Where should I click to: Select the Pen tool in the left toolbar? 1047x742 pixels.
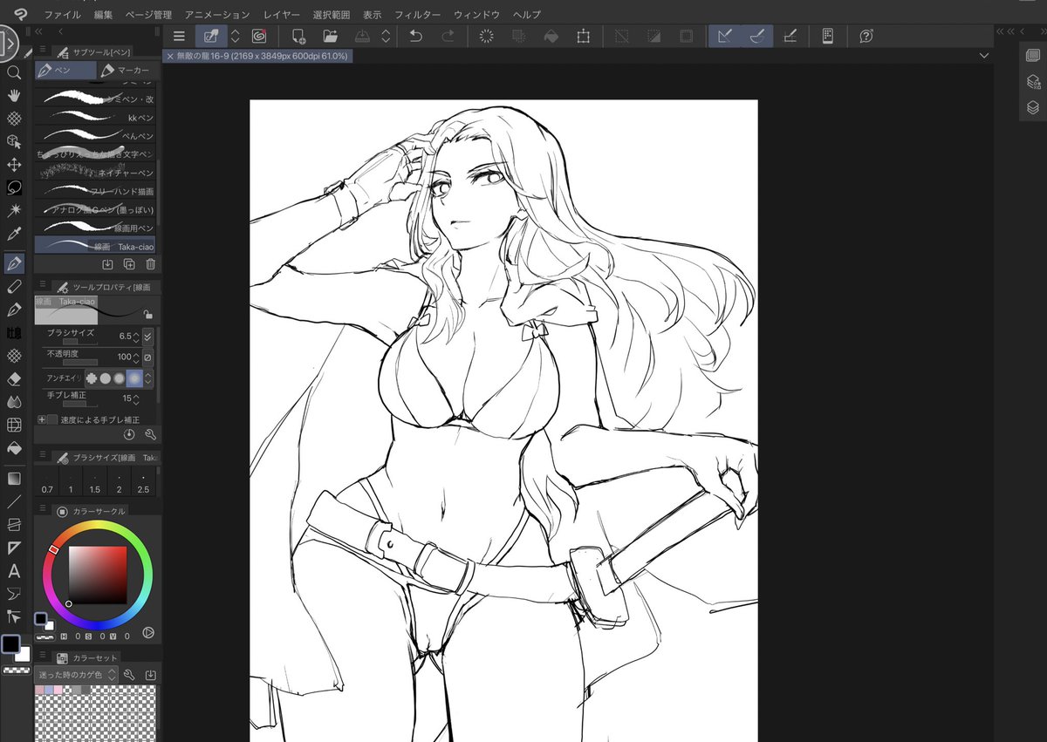[x=13, y=262]
